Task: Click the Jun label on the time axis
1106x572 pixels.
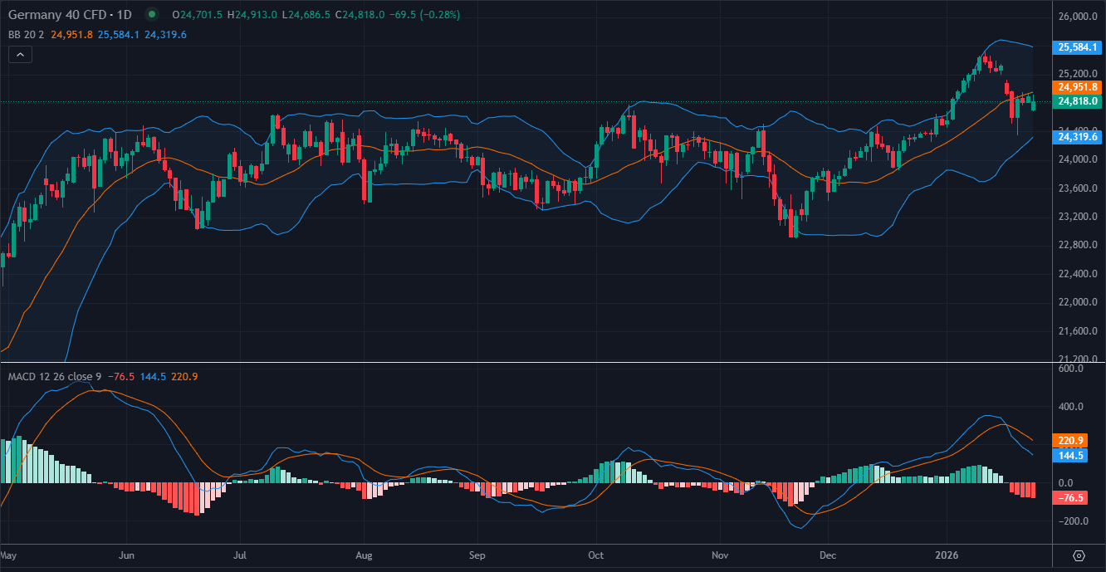Action: coord(126,555)
